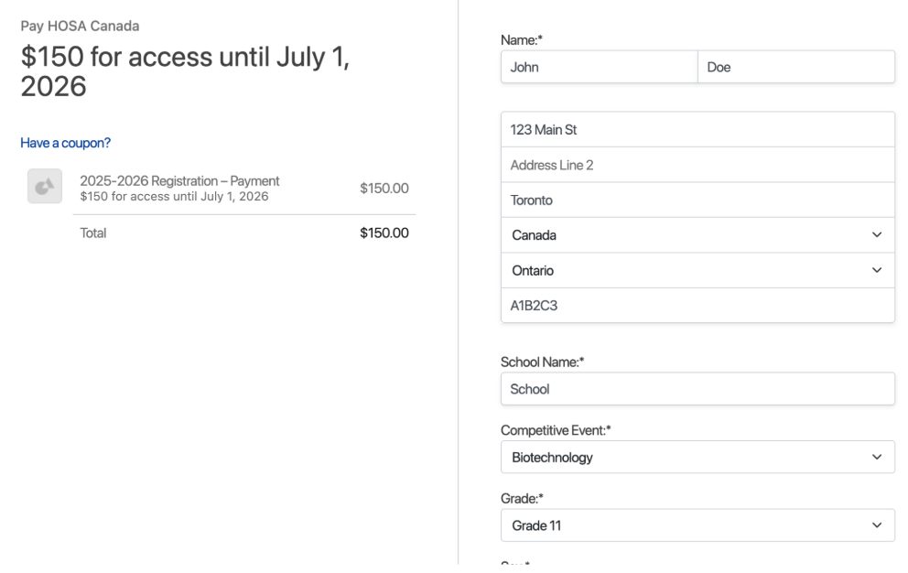The height and width of the screenshot is (573, 908).
Task: Click the city field containing Toronto
Action: pyautogui.click(x=697, y=200)
